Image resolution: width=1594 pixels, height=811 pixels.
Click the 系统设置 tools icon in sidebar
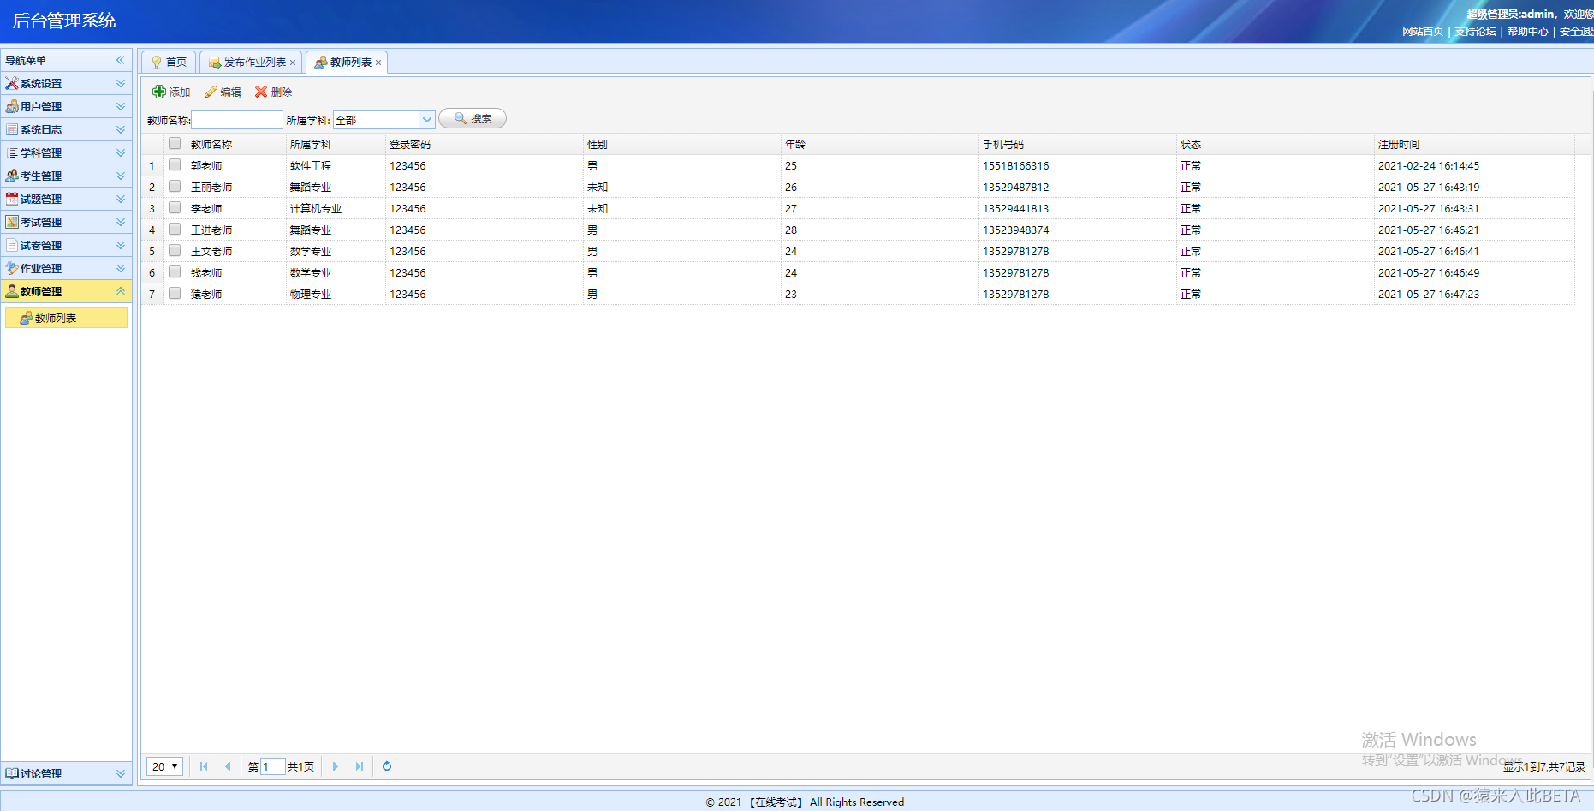[12, 83]
